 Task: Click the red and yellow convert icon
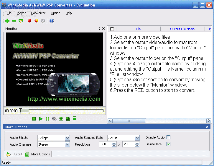coord(36,21)
